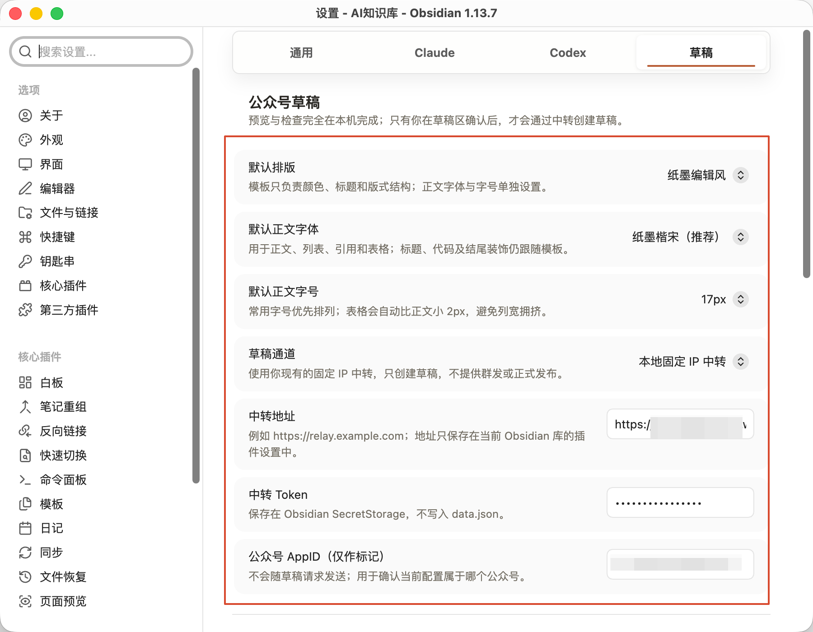Click the 中转 Token password field

[680, 502]
